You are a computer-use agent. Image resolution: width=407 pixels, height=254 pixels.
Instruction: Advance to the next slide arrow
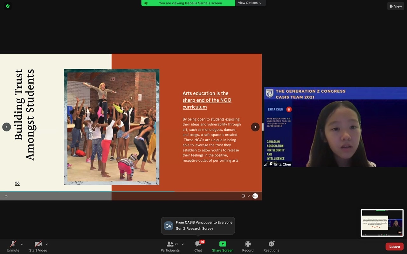(255, 127)
